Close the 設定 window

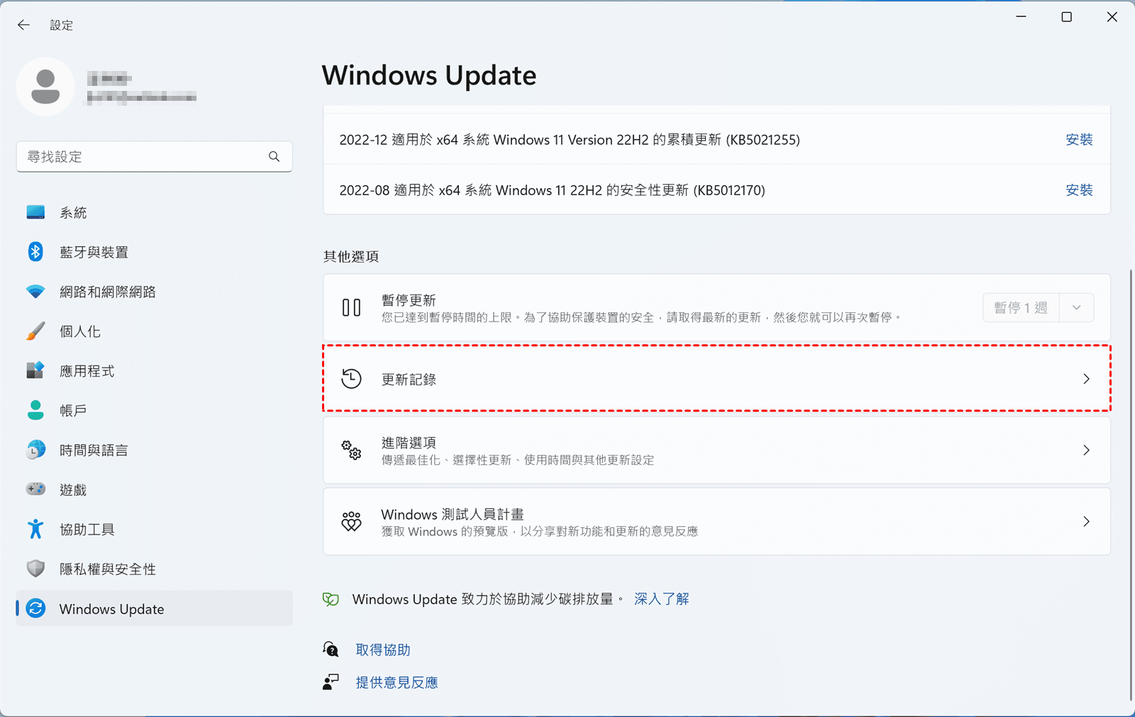(x=1112, y=17)
